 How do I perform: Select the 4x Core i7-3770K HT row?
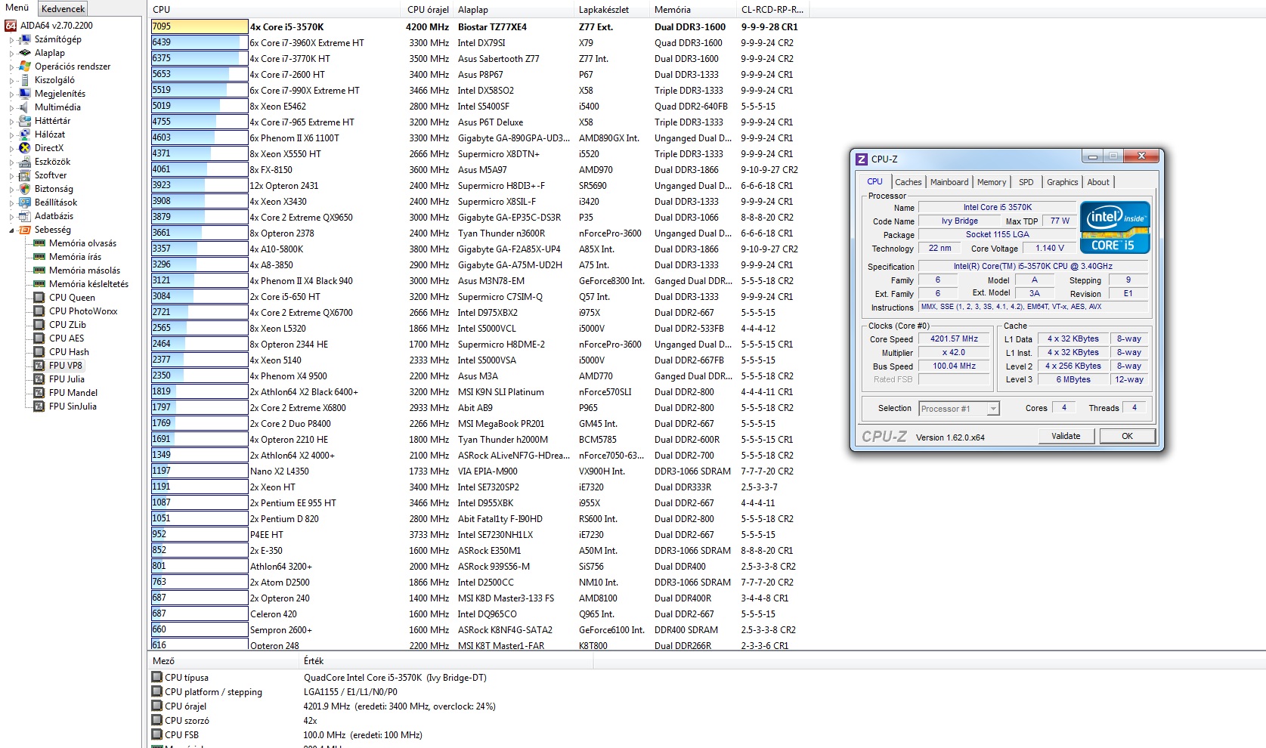(x=478, y=58)
